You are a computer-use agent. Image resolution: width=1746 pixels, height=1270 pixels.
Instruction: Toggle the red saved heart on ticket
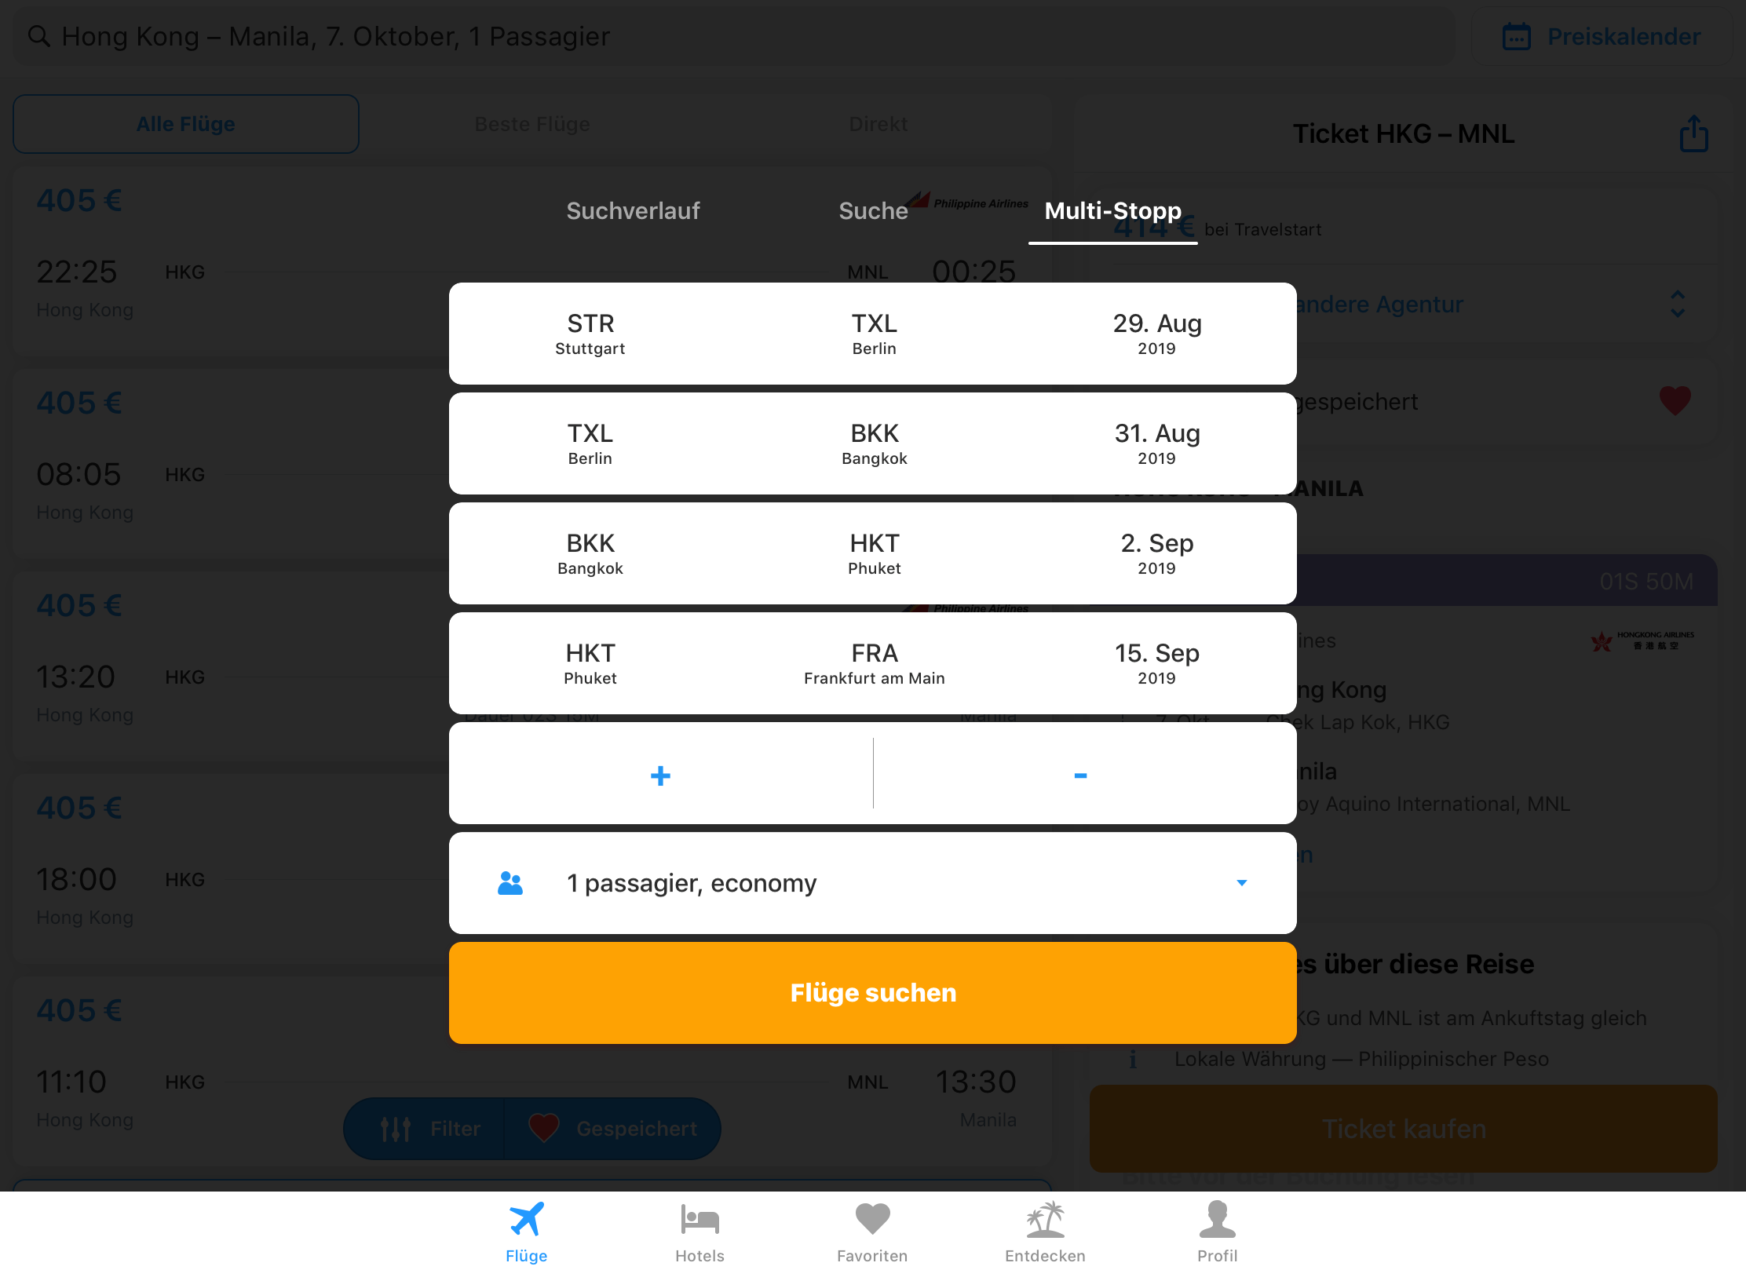tap(1675, 401)
